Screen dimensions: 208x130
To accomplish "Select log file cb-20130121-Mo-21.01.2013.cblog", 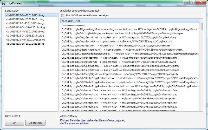I will pos(25,39).
